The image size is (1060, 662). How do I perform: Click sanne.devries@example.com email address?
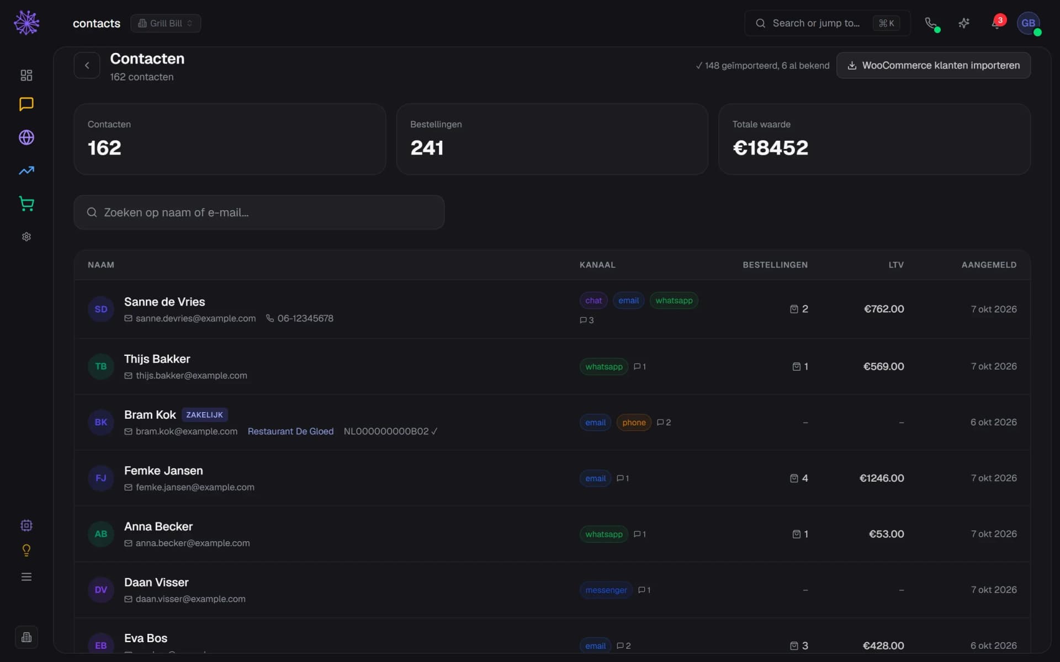pos(195,318)
